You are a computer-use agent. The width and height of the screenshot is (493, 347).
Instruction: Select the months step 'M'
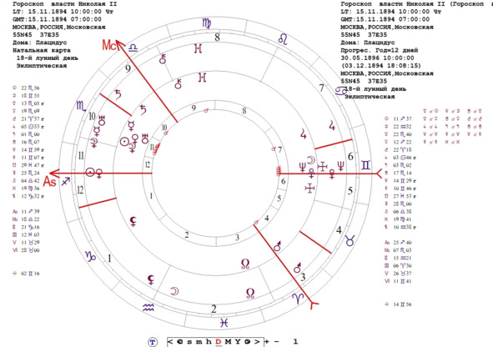click(x=229, y=341)
